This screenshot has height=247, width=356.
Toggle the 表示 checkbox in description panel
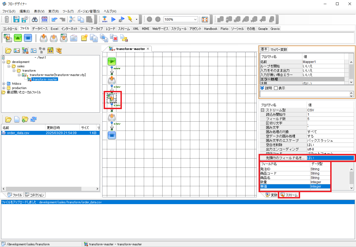point(276,88)
